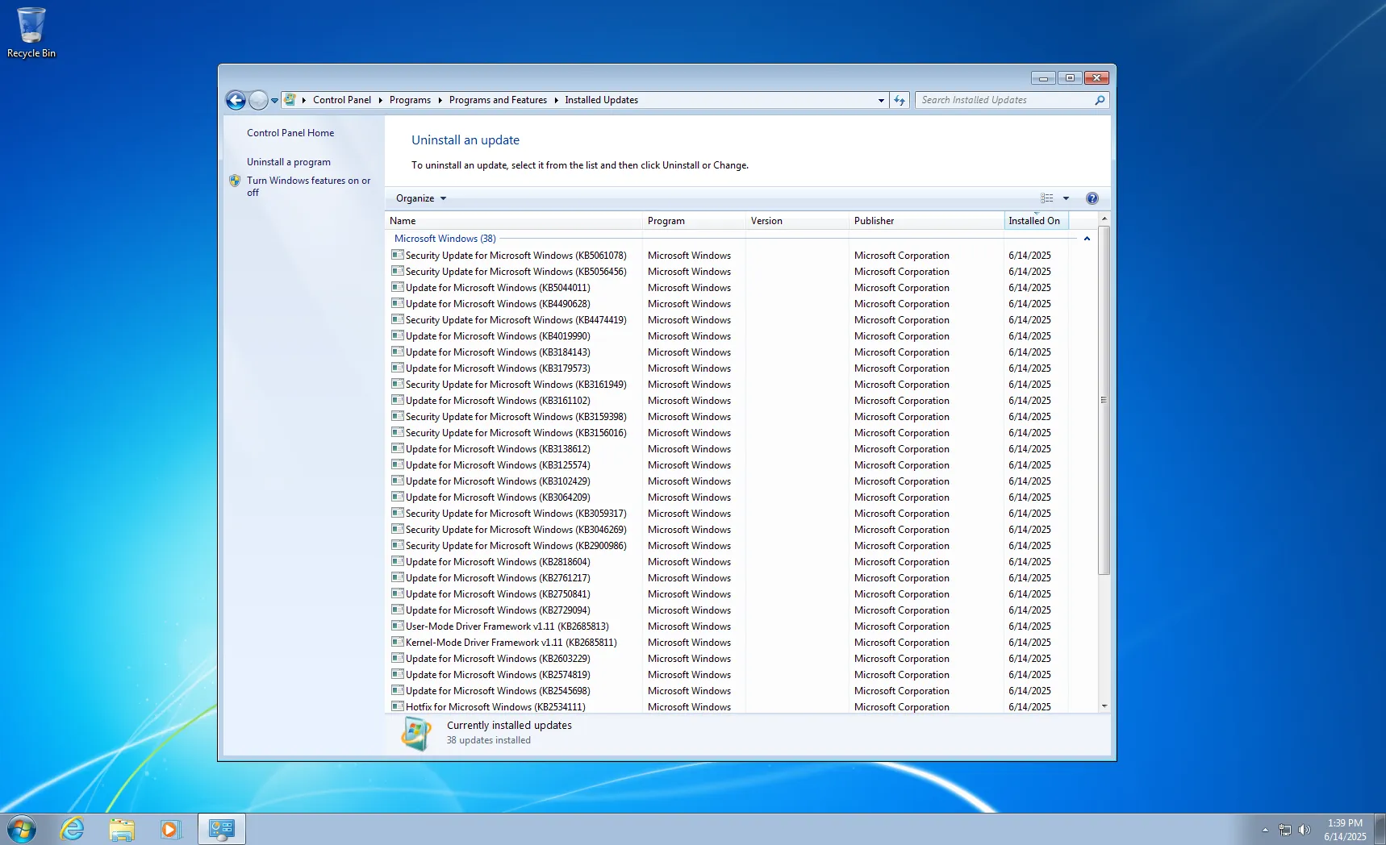The image size is (1386, 845).
Task: Click the Back navigation arrow button
Action: pyautogui.click(x=236, y=100)
